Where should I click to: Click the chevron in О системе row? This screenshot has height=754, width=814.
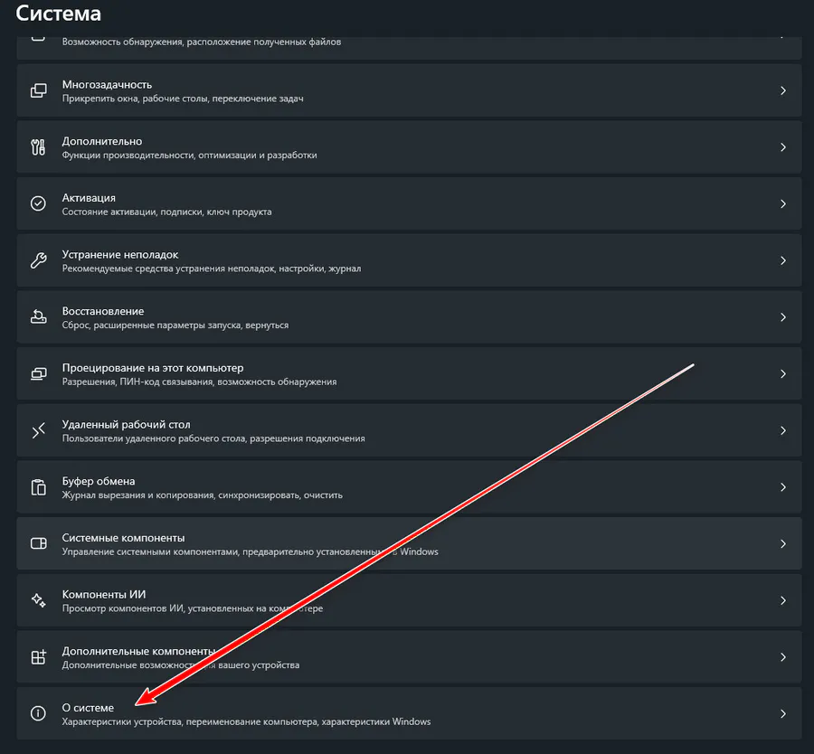783,713
